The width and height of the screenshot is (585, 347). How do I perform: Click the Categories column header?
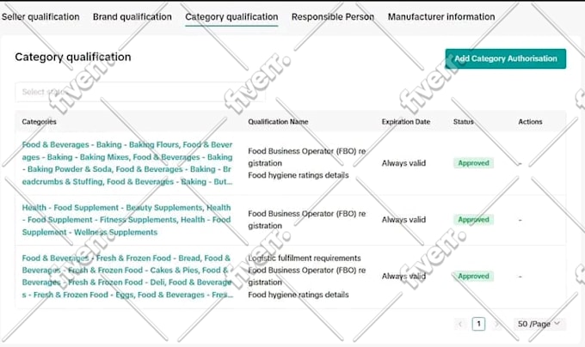pyautogui.click(x=40, y=122)
